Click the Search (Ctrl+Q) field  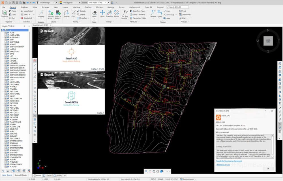178,7
